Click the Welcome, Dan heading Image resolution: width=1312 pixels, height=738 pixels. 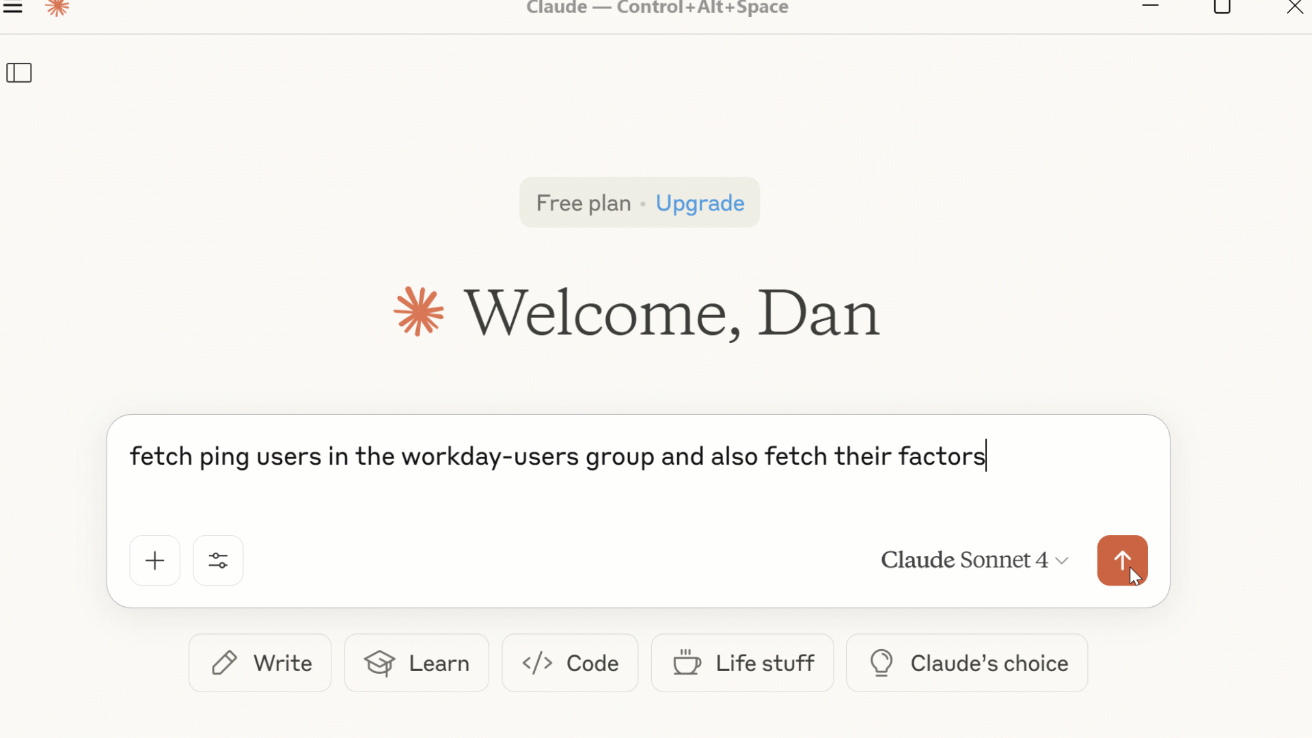(672, 313)
